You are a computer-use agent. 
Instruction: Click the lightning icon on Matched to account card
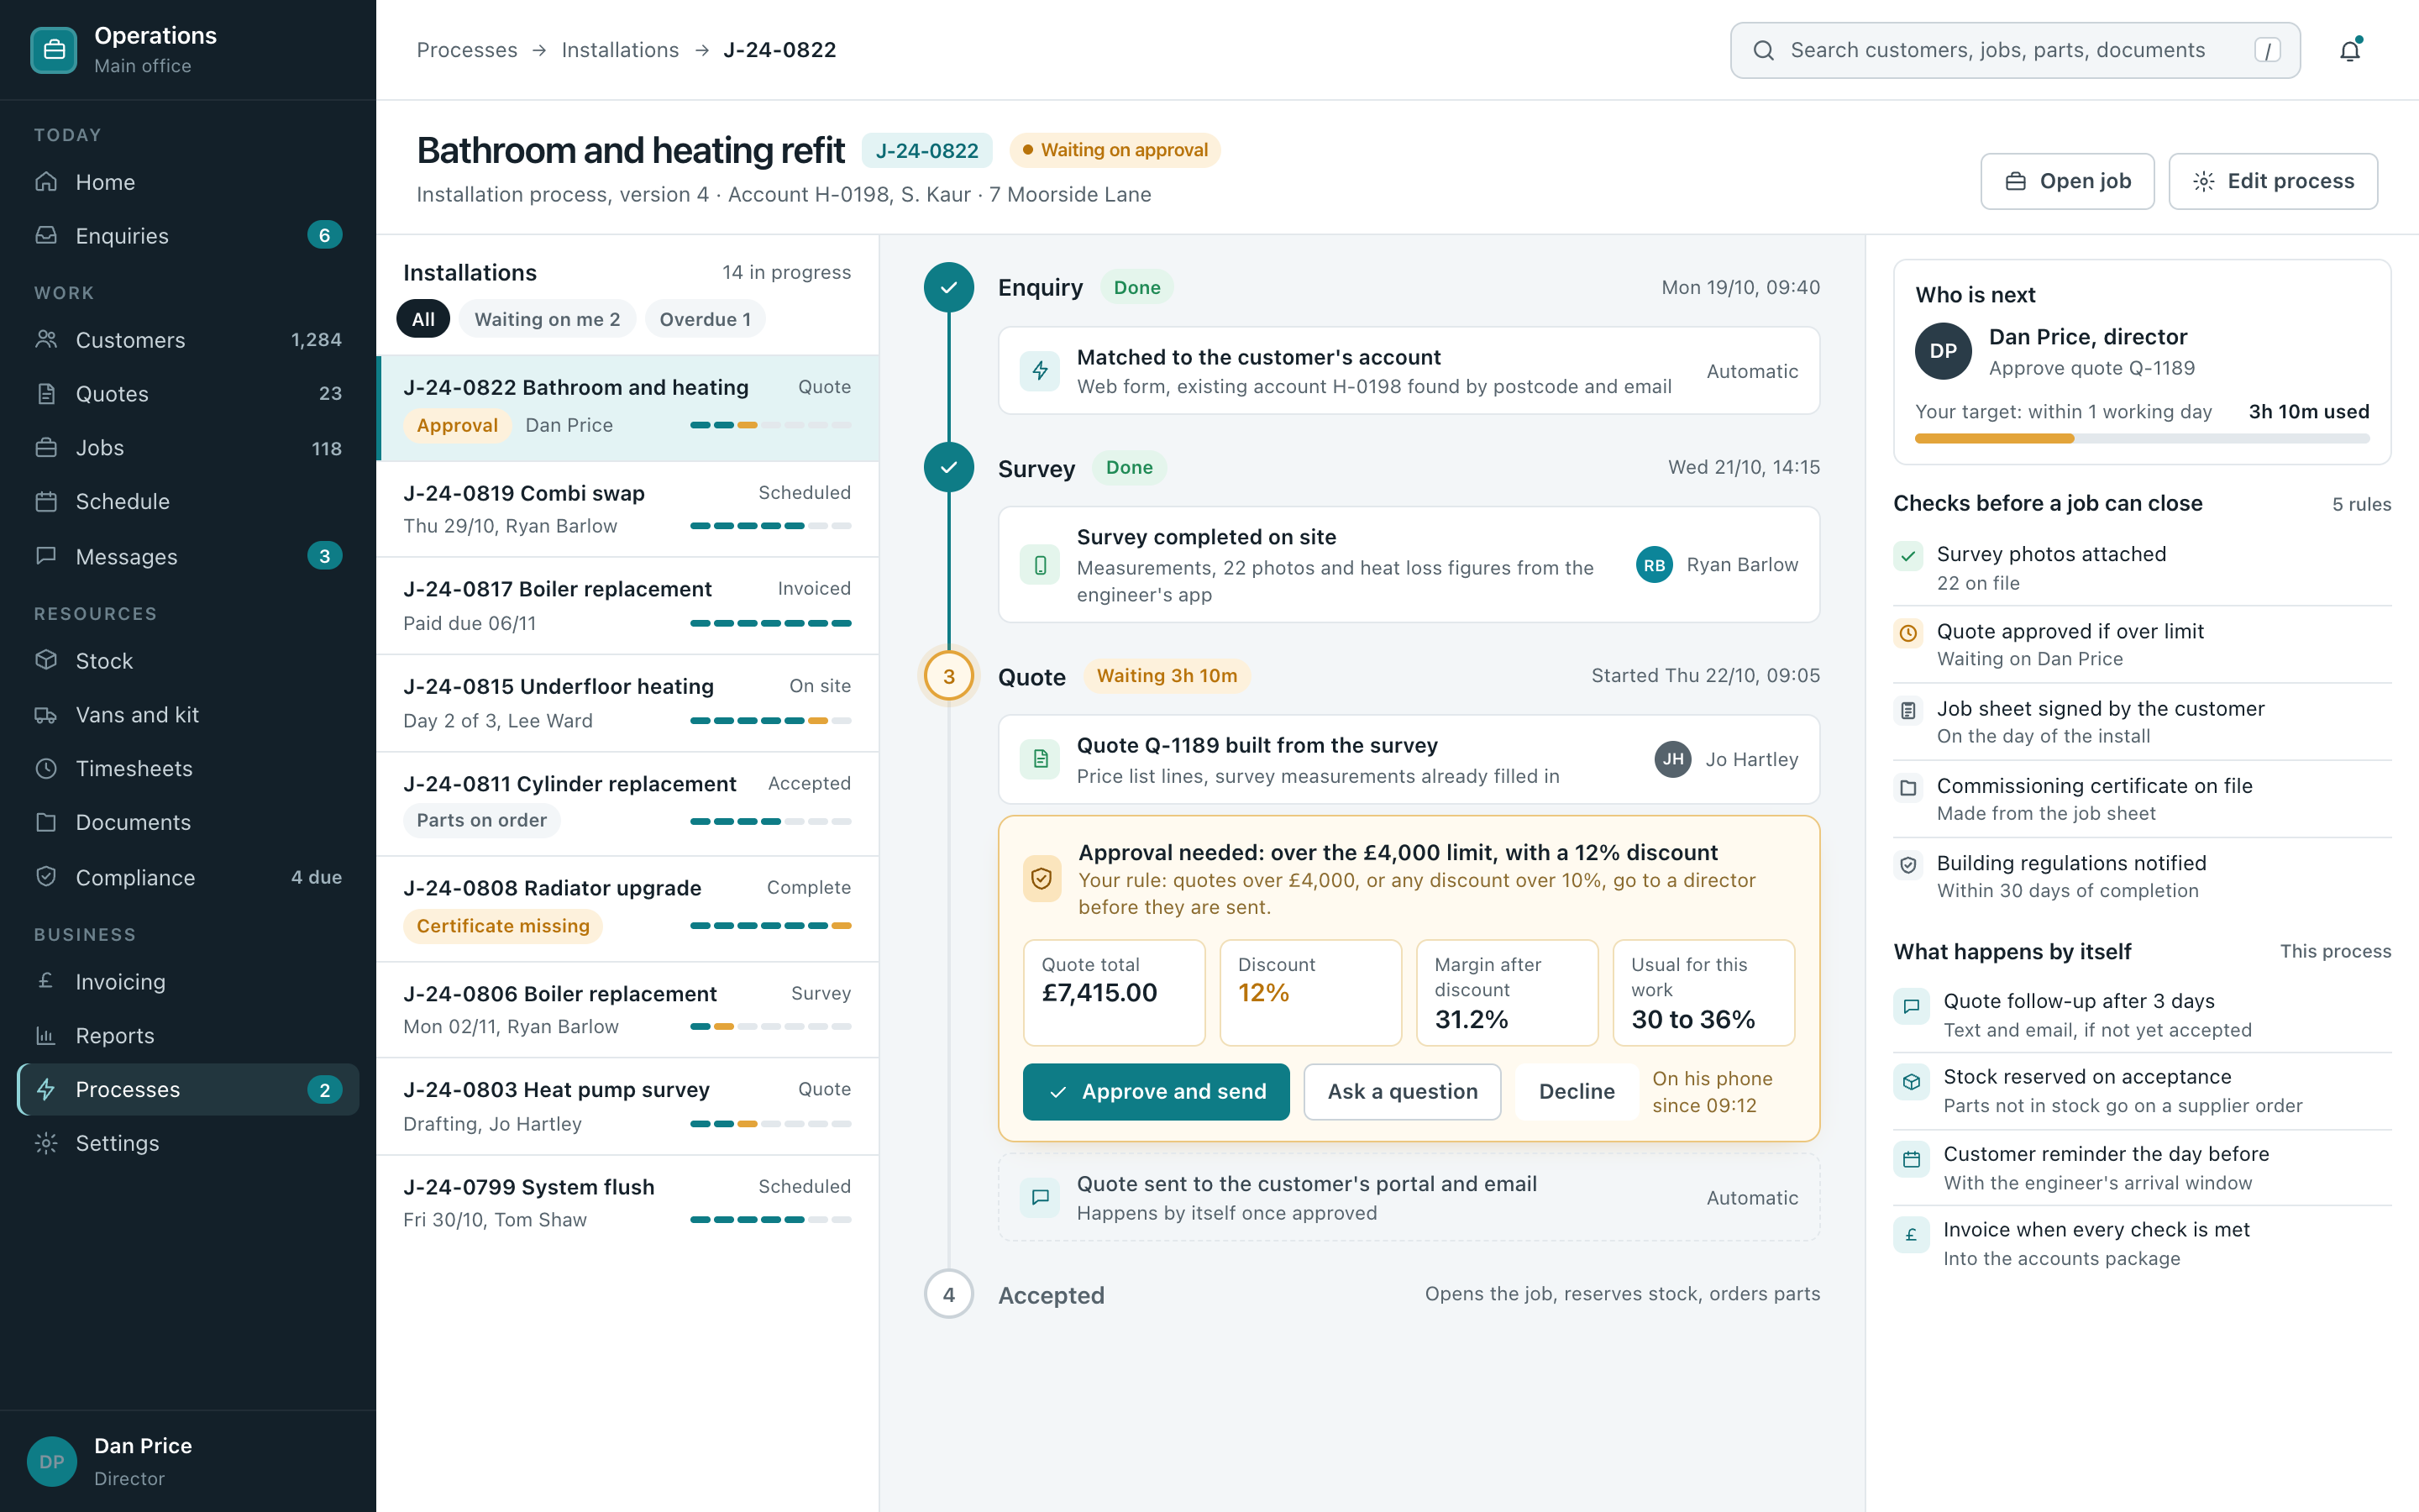[x=1040, y=371]
